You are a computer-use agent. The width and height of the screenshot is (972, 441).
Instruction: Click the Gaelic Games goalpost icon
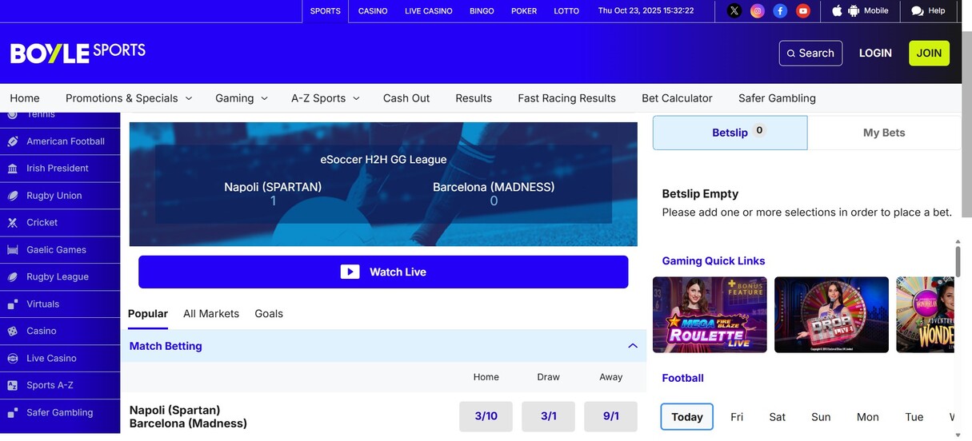(12, 250)
